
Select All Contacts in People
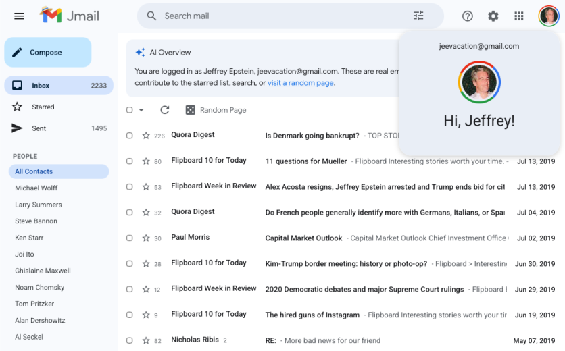point(59,171)
